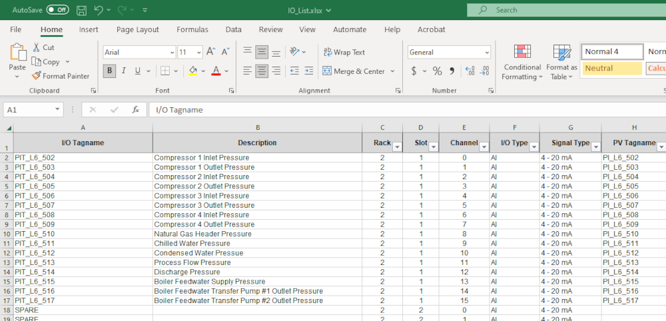Switch to the Insert tab
Image resolution: width=666 pixels, height=321 pixels.
tap(89, 29)
